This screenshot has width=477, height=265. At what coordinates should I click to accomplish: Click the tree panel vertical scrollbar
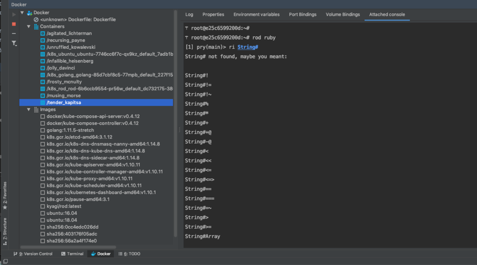(175, 124)
